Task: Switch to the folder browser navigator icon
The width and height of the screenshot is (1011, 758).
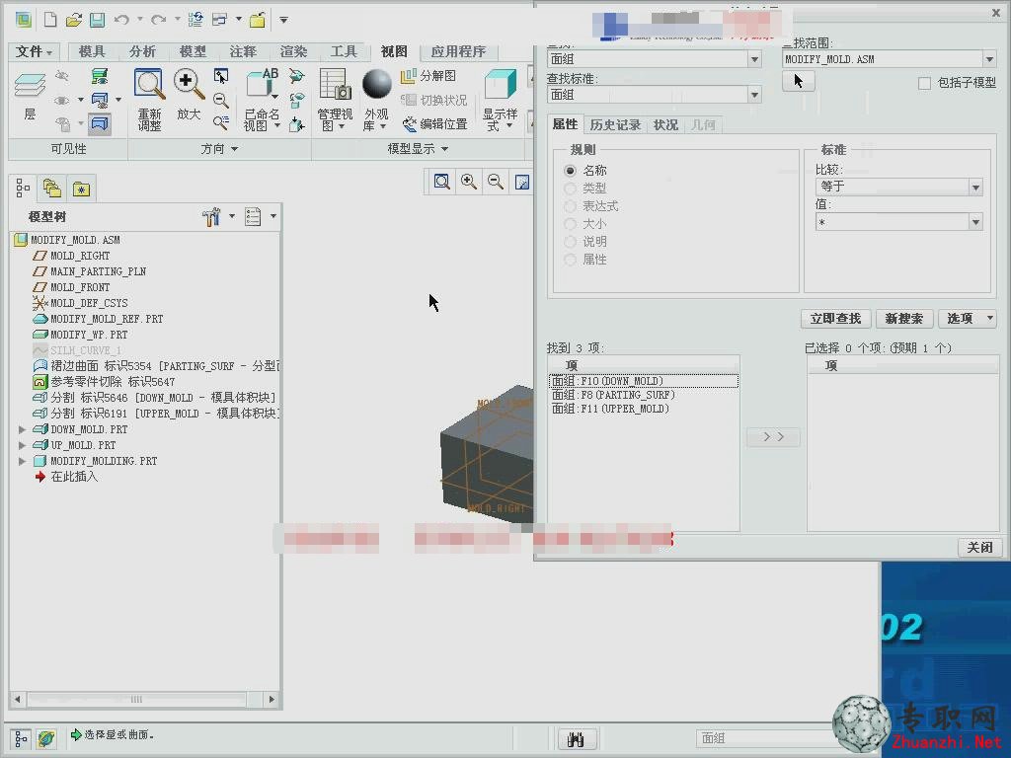Action: (x=51, y=189)
